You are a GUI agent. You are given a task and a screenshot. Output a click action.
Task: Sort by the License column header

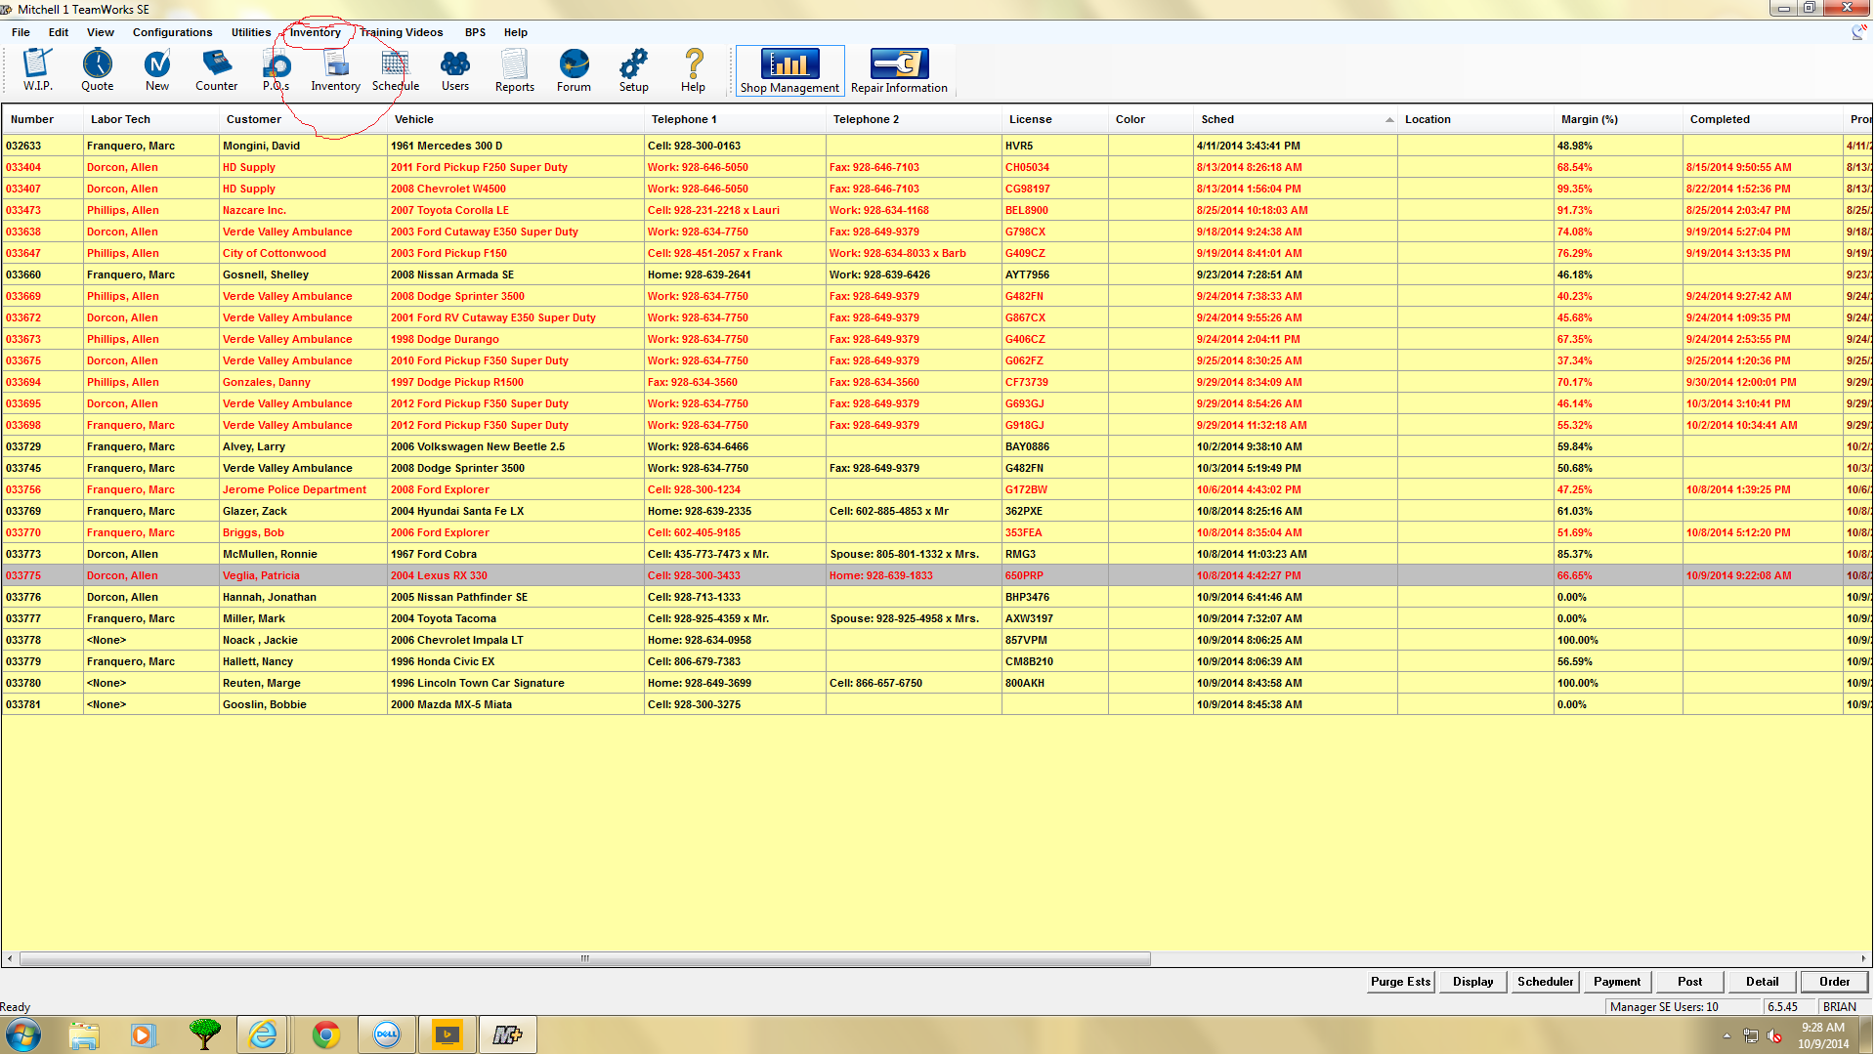point(1055,119)
